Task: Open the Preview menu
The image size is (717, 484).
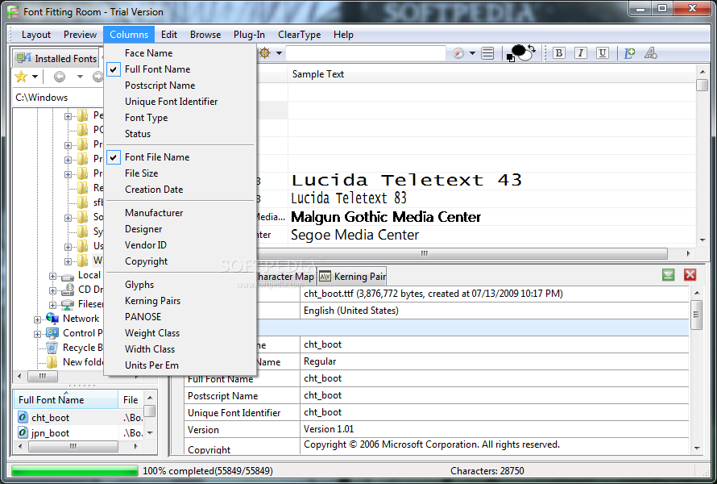Action: pyautogui.click(x=80, y=35)
